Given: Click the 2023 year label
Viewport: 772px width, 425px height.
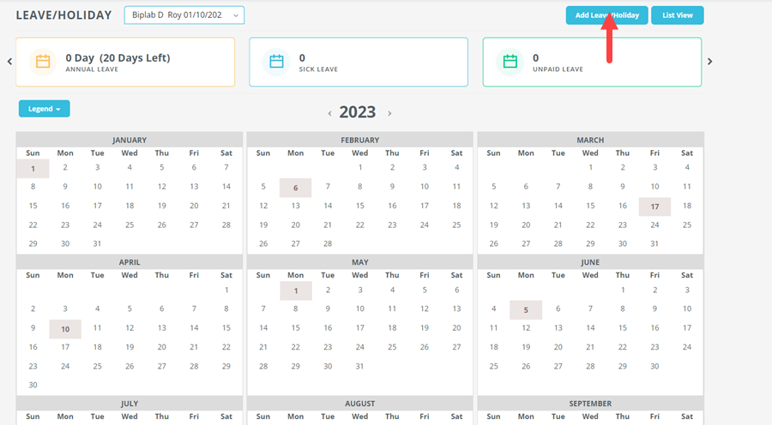Looking at the screenshot, I should [358, 112].
